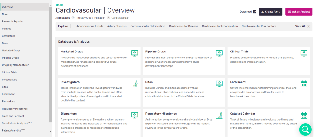
Task: Click the Catalyst Calendar card icon
Action: (x=304, y=115)
